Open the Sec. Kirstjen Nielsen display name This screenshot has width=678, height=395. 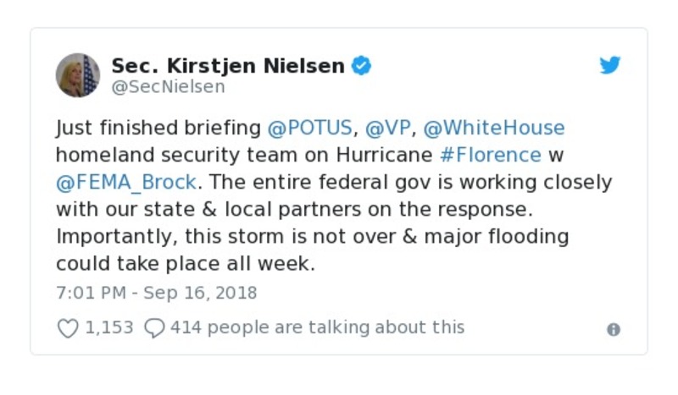(x=228, y=66)
